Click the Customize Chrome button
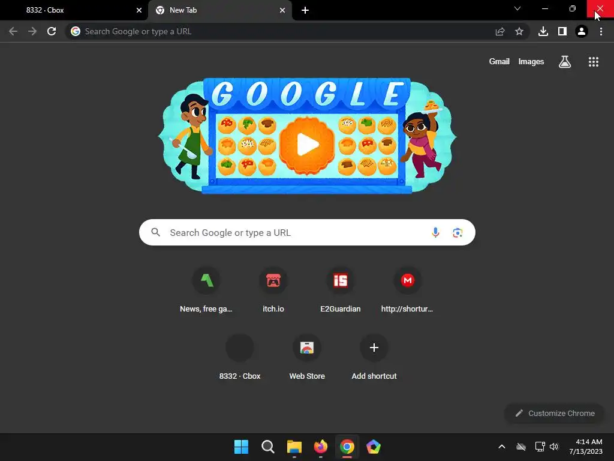 pos(555,413)
